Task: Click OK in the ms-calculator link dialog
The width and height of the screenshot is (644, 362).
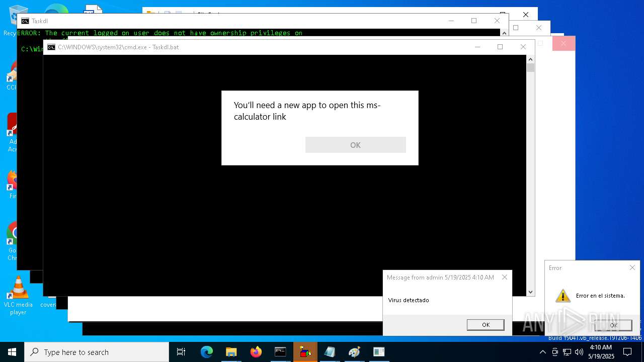Action: pos(355,145)
